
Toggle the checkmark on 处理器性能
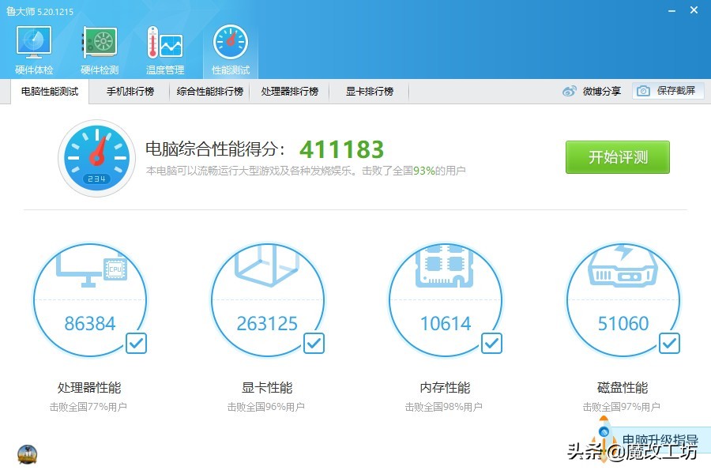[x=135, y=343]
